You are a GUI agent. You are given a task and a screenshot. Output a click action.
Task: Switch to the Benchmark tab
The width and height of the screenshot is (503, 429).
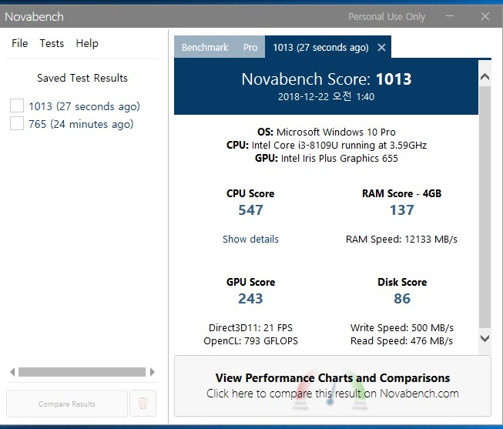click(205, 47)
